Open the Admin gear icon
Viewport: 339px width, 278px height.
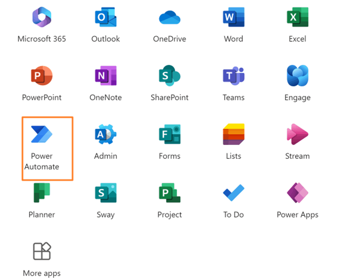[x=106, y=134]
